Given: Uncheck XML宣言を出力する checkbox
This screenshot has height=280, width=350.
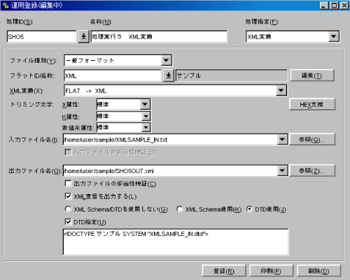Looking at the screenshot, I should (x=68, y=196).
